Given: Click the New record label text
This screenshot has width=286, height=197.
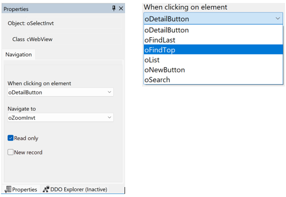Looking at the screenshot, I should [28, 152].
